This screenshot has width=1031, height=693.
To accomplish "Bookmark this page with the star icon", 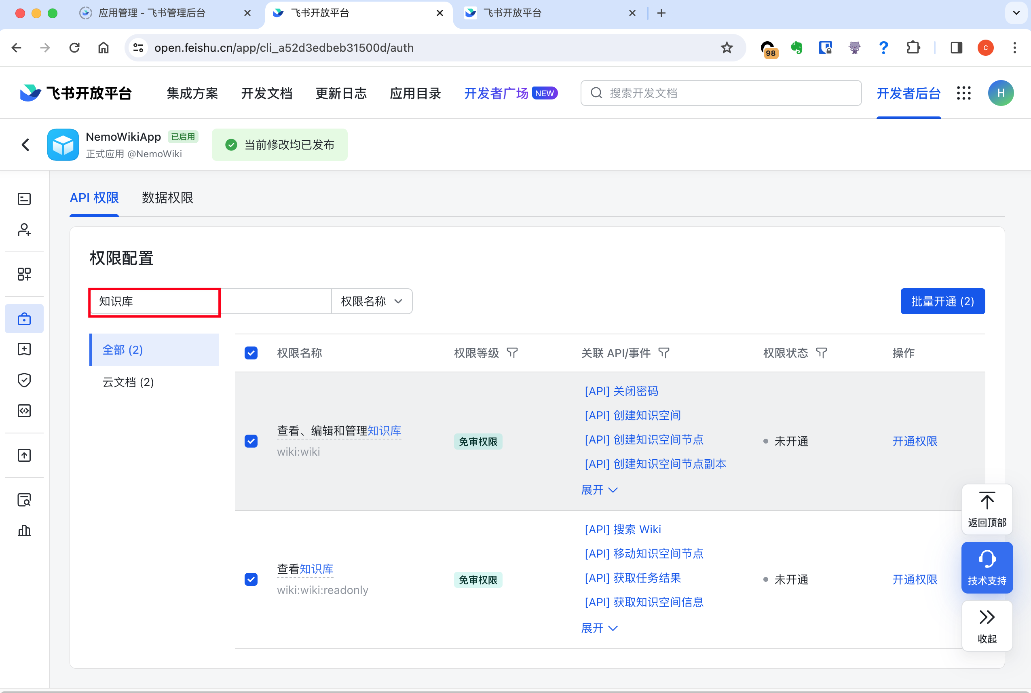I will coord(727,48).
